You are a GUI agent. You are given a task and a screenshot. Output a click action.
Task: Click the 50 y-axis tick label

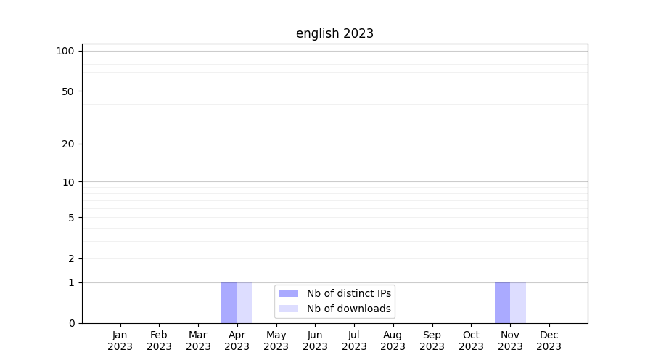tap(68, 91)
